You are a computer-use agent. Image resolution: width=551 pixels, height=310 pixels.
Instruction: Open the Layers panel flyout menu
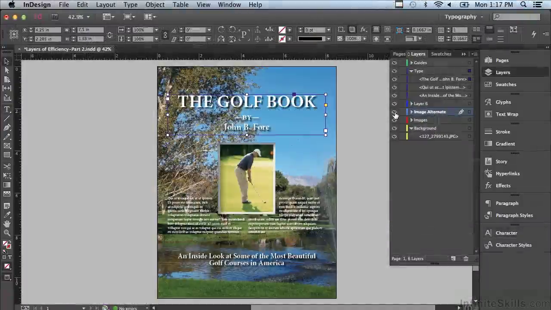pos(475,54)
